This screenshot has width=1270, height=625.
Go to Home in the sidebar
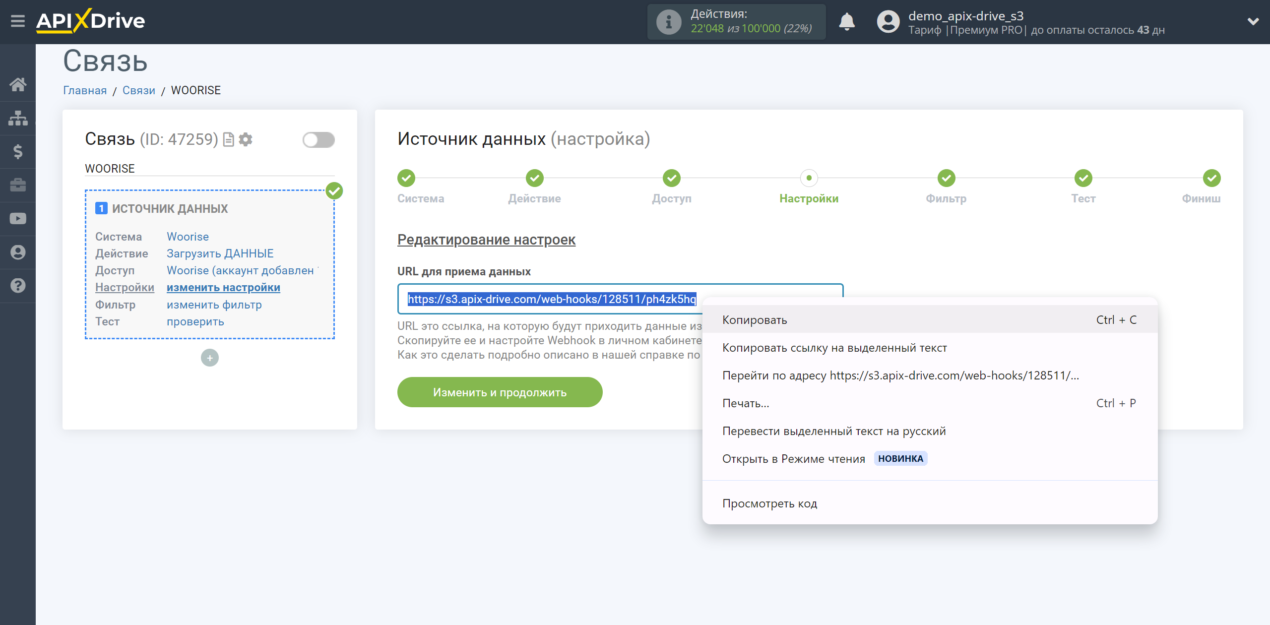tap(18, 84)
